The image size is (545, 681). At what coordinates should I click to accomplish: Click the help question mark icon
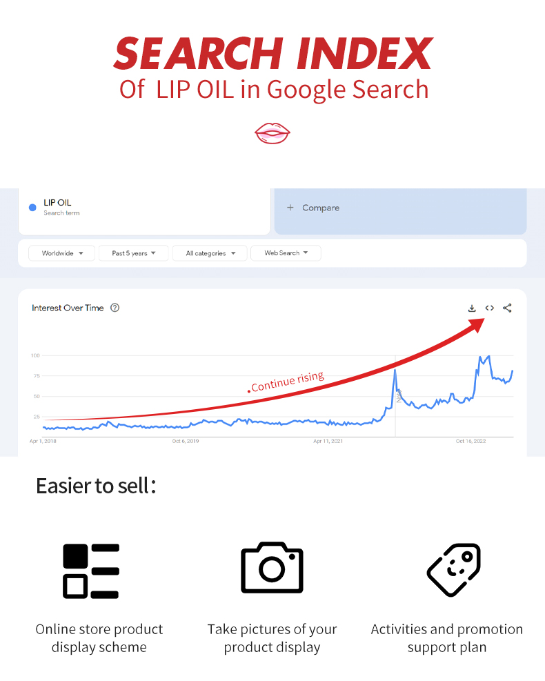click(115, 308)
